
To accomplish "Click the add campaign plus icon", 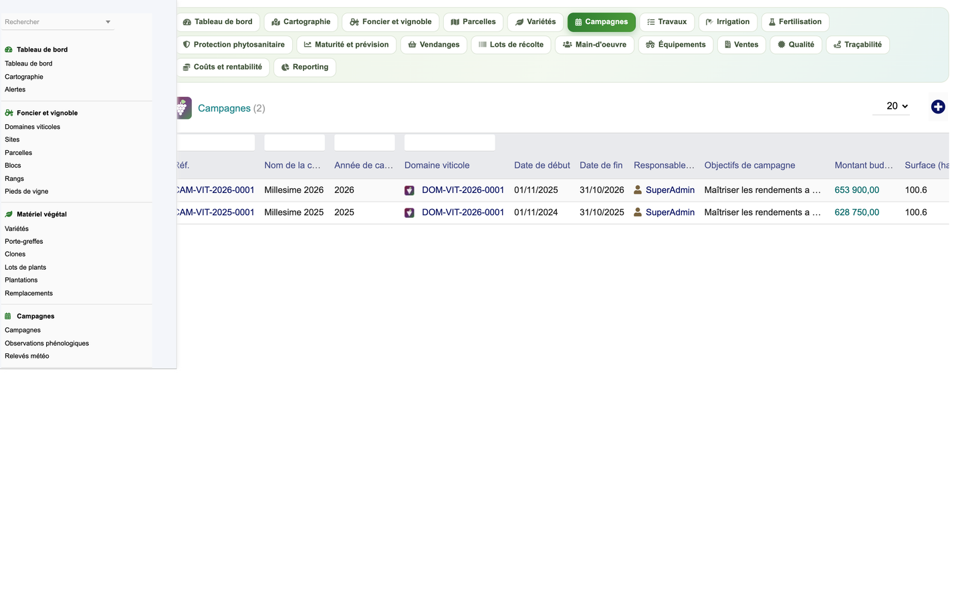I will pyautogui.click(x=938, y=107).
